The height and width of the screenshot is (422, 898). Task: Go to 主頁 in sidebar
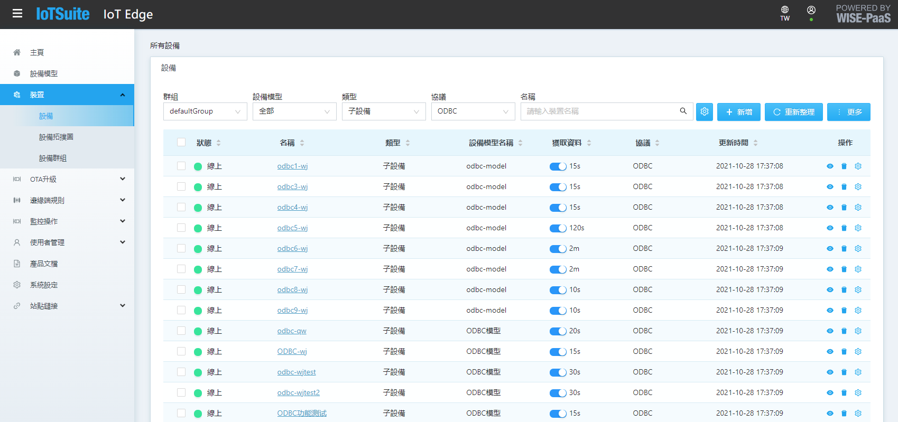click(67, 52)
